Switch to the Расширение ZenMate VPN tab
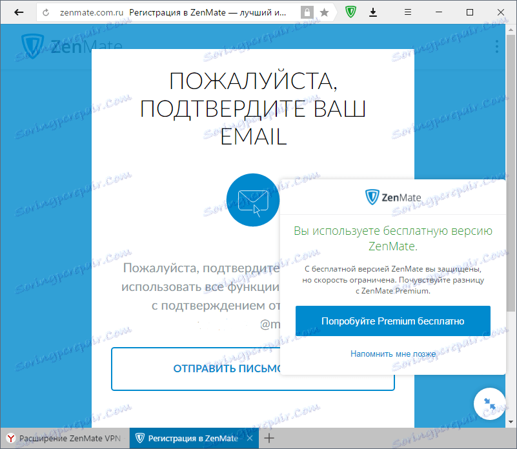Screen dimensions: 517x449 [65, 438]
